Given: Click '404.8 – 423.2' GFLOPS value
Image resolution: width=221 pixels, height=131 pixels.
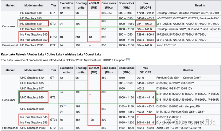Looking at the screenshot, I should [145, 106].
